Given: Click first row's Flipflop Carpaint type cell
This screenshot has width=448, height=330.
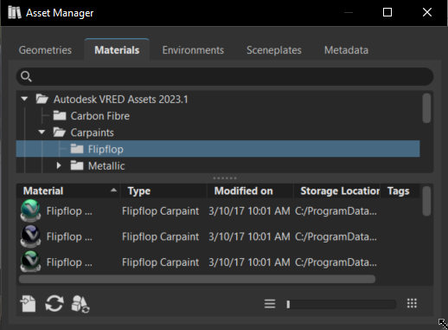Looking at the screenshot, I should (x=160, y=211).
